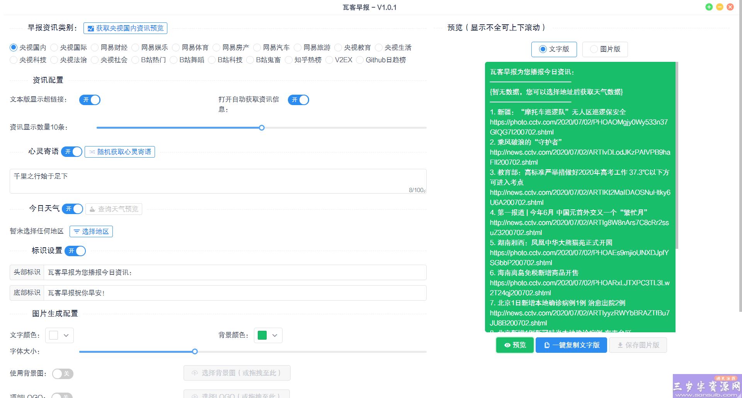
Task: Toggle the 标识设置 switch
Action: point(75,251)
